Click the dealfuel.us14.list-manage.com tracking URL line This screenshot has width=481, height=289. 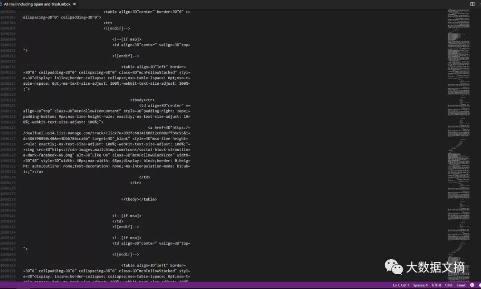[x=106, y=133]
